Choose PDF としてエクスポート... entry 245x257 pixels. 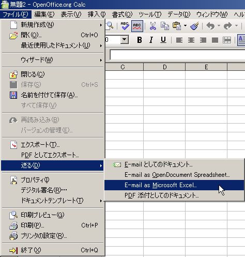tap(52, 155)
